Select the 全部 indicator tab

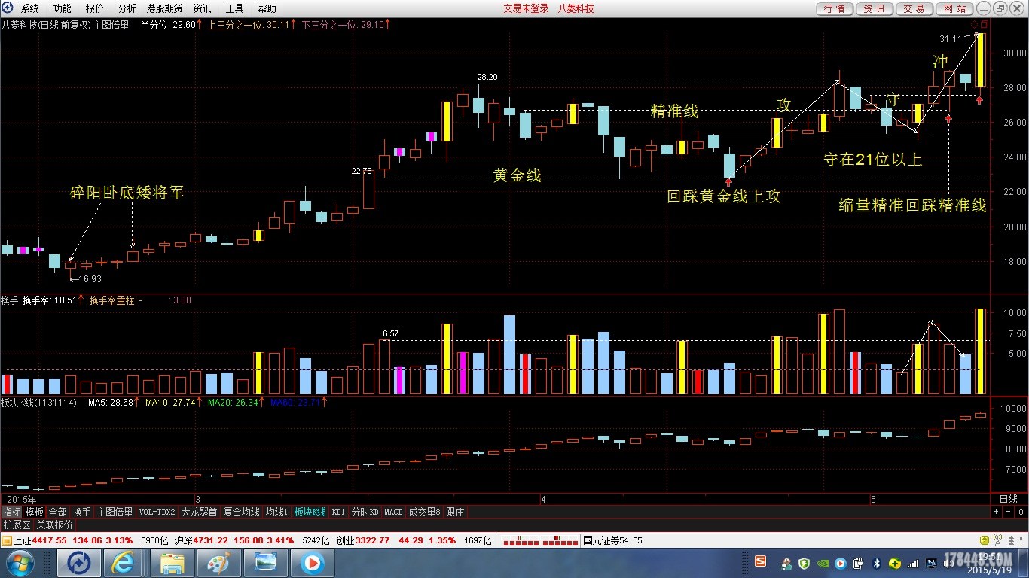(58, 512)
